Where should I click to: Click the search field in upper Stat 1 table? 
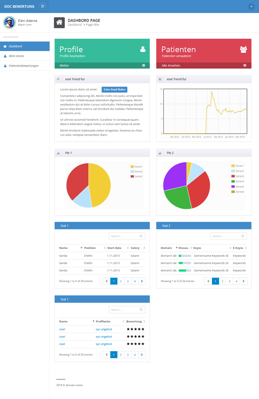pyautogui.click(x=127, y=236)
